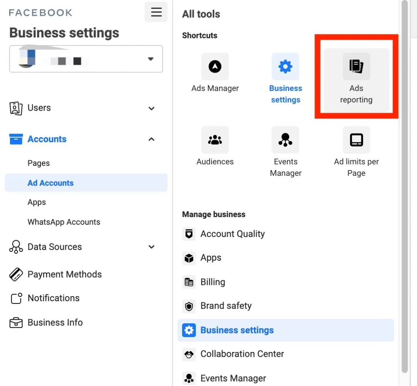Expand the Data Sources section chevron
Image resolution: width=417 pixels, height=386 pixels.
coord(151,247)
